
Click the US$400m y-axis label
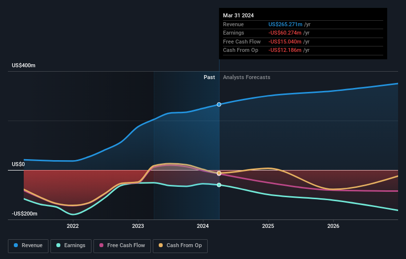point(24,65)
